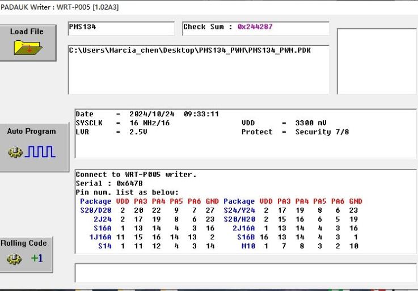Click the gear icon in Rolling Code
Image resolution: width=418 pixels, height=291 pixels.
[14, 259]
